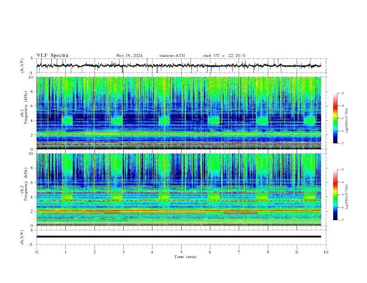Click the ch.1 spectrogram color bar

[335, 118]
